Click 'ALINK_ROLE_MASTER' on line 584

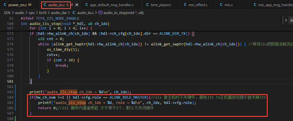point(128,97)
